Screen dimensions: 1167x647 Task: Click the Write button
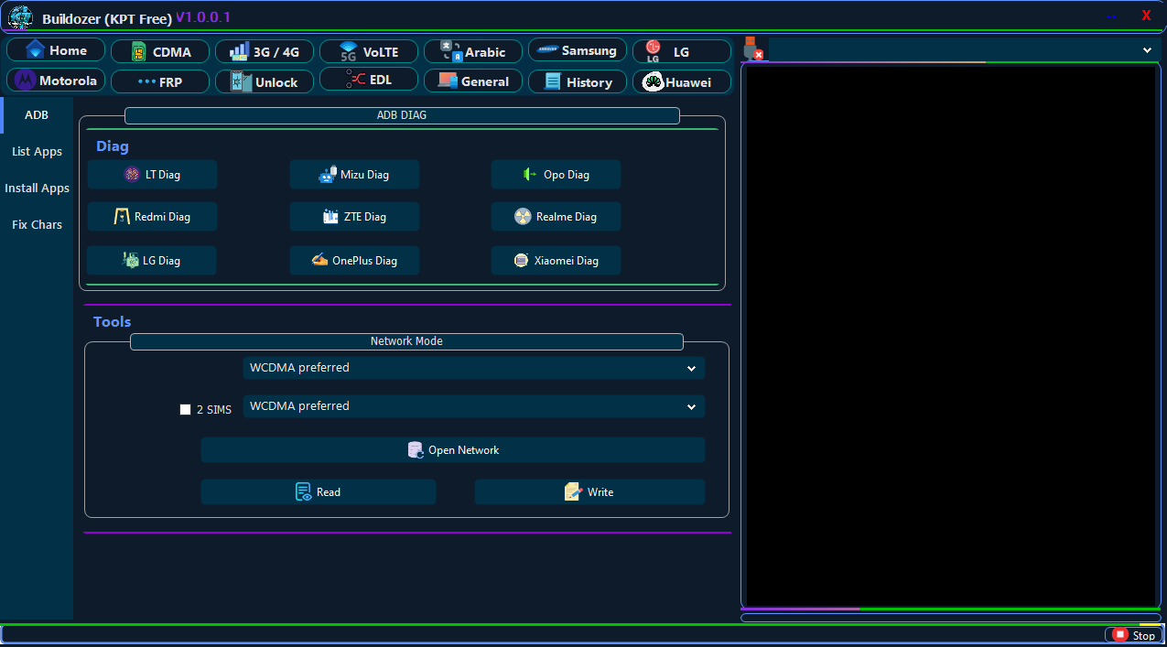coord(589,492)
